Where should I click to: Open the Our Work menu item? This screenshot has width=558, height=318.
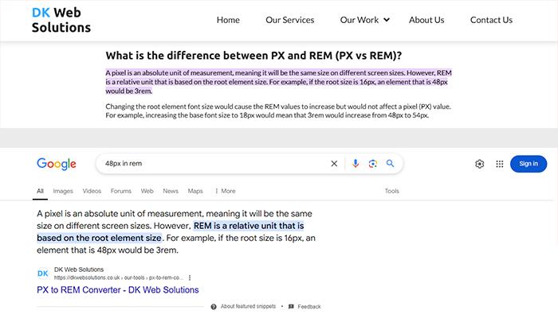point(359,20)
